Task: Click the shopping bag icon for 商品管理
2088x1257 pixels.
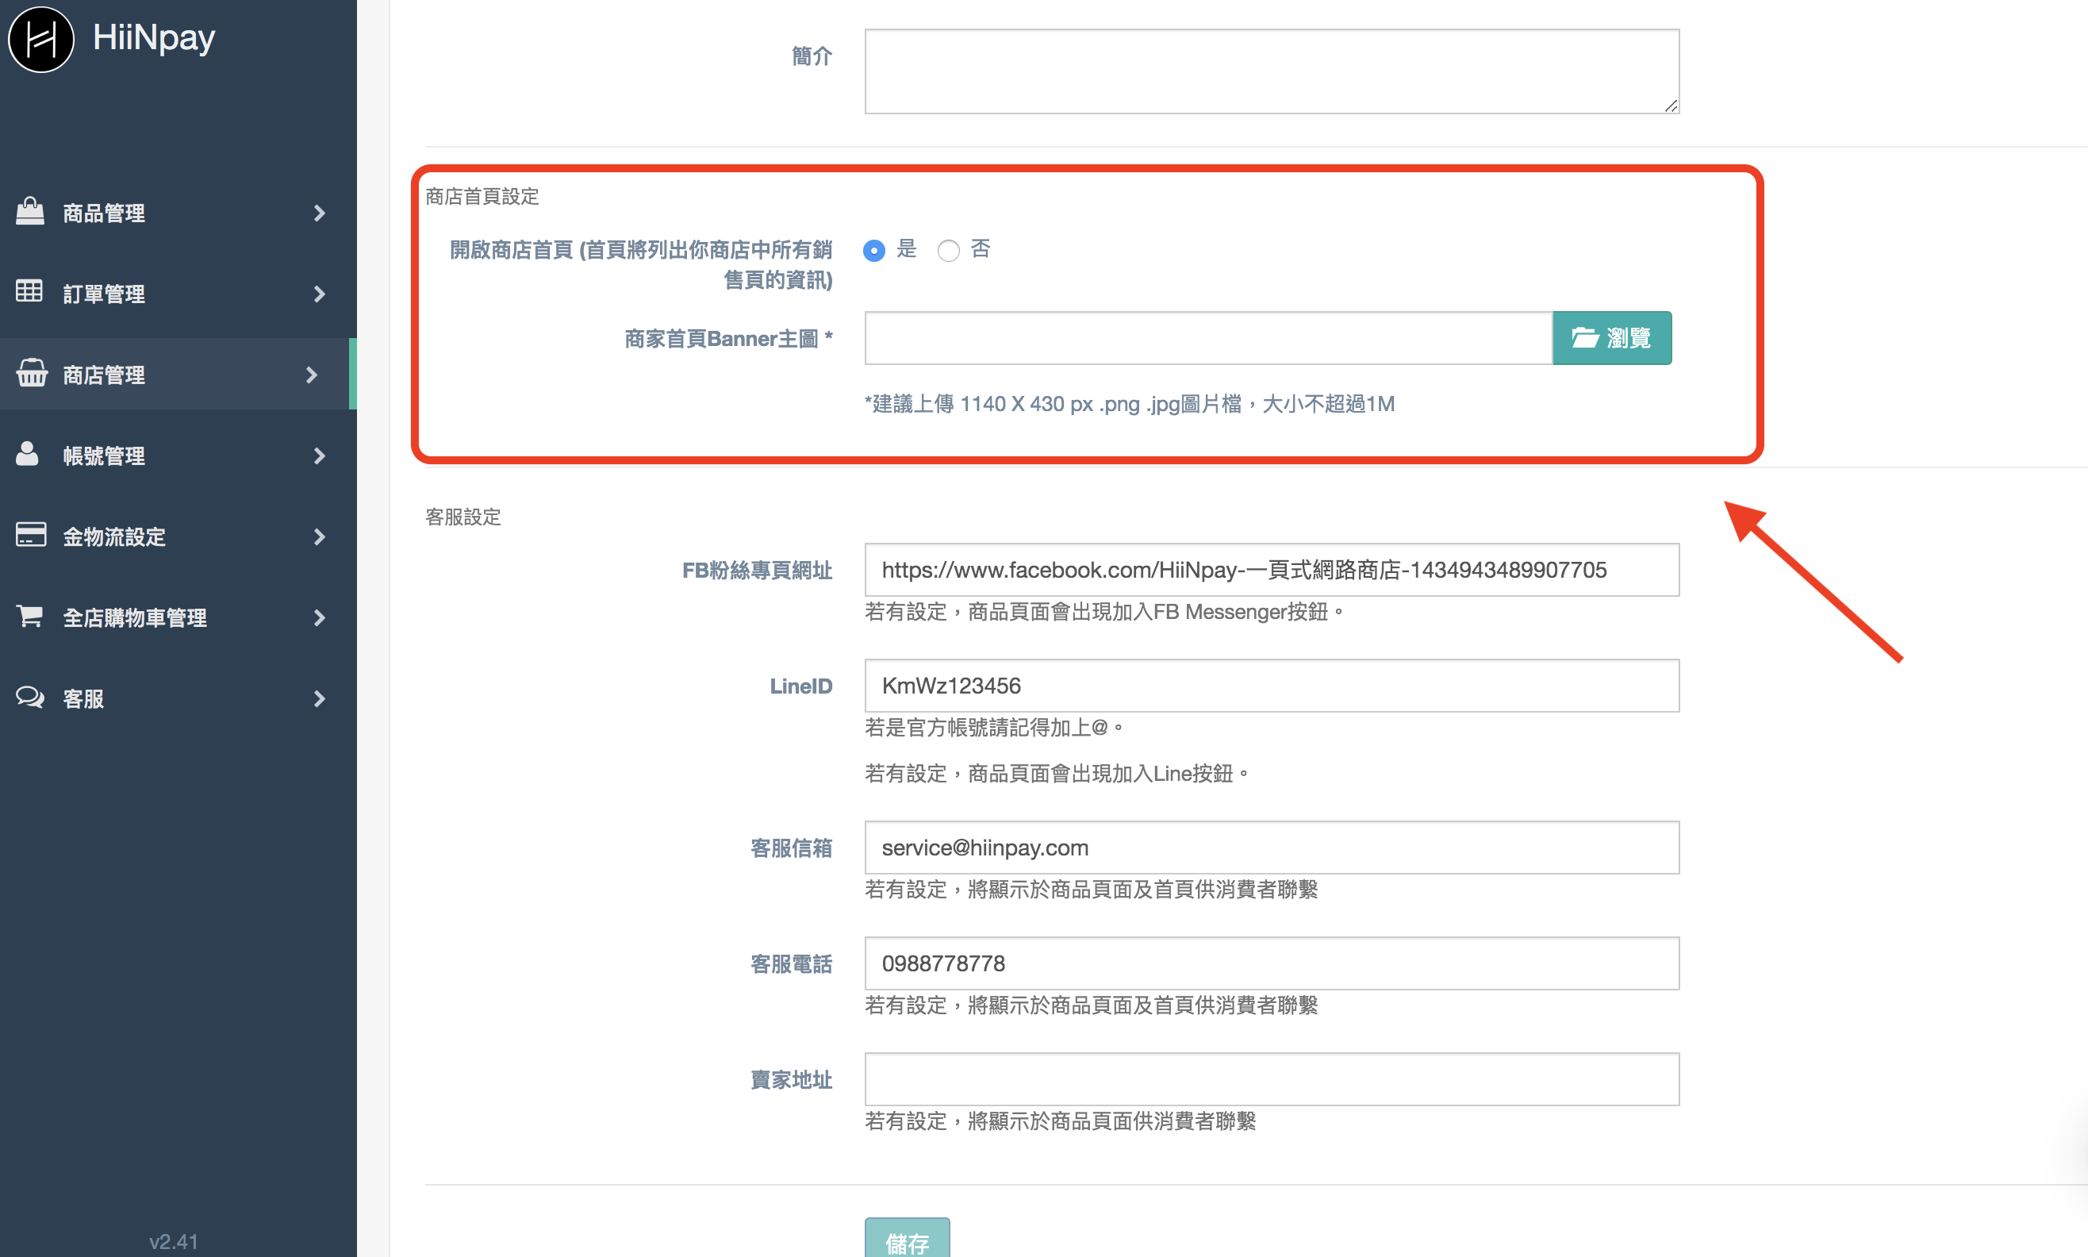Action: 29,211
